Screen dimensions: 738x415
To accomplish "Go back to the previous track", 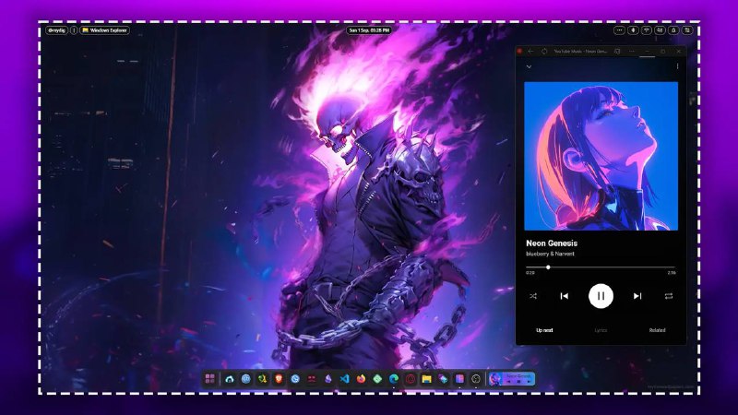I will pos(564,296).
